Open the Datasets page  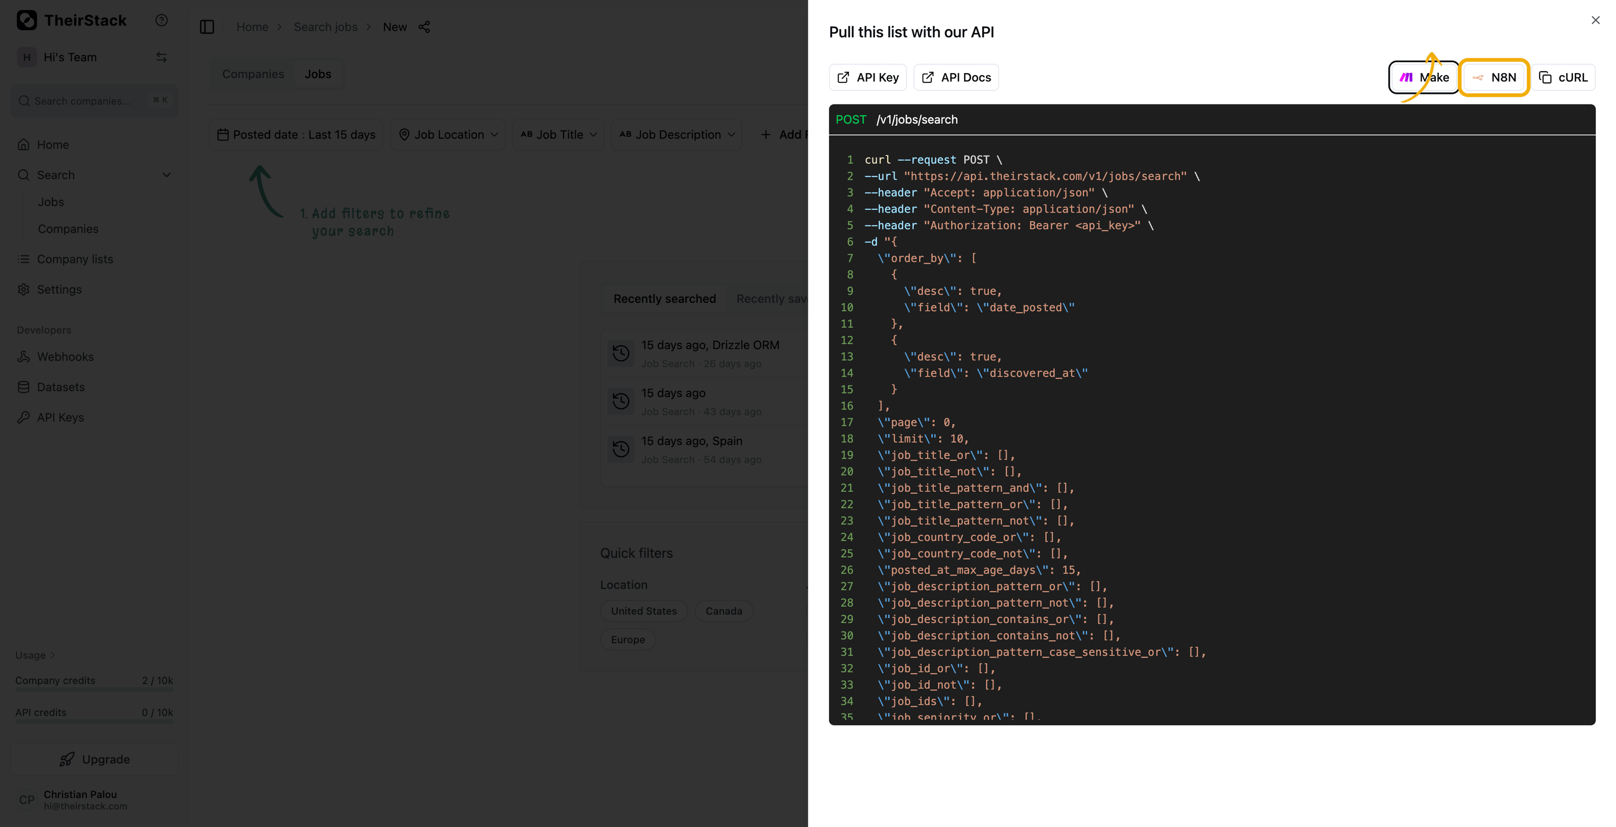point(60,387)
